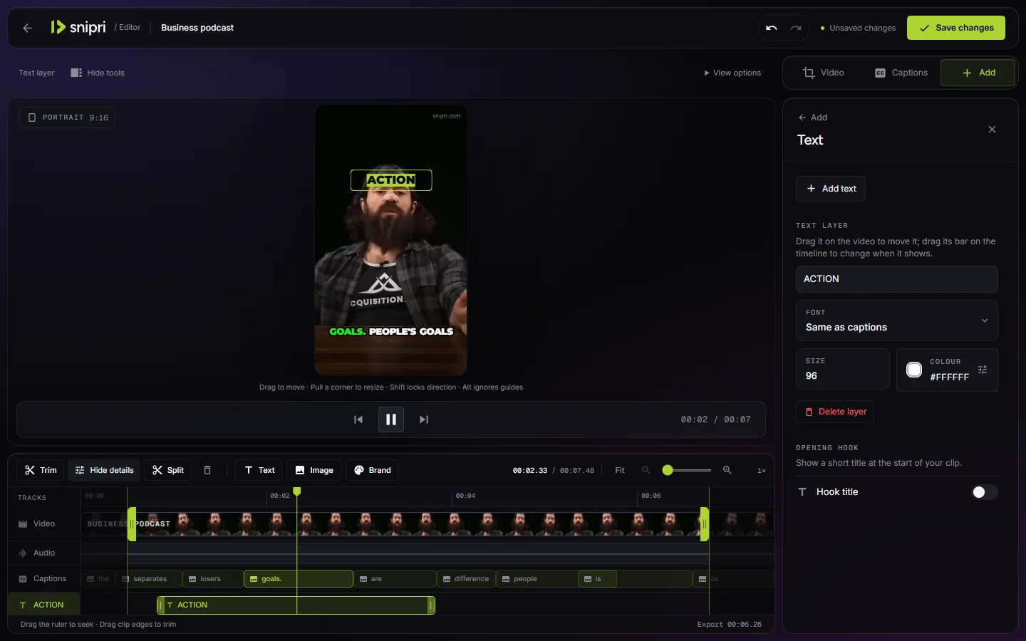1026x641 pixels.
Task: Open colour adjustment sliders icon
Action: click(983, 370)
